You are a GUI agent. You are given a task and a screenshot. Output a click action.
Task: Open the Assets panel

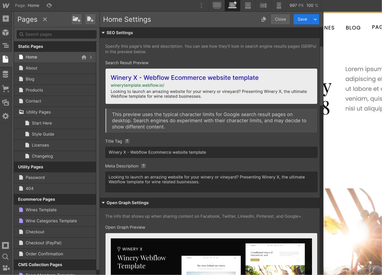pos(6,102)
